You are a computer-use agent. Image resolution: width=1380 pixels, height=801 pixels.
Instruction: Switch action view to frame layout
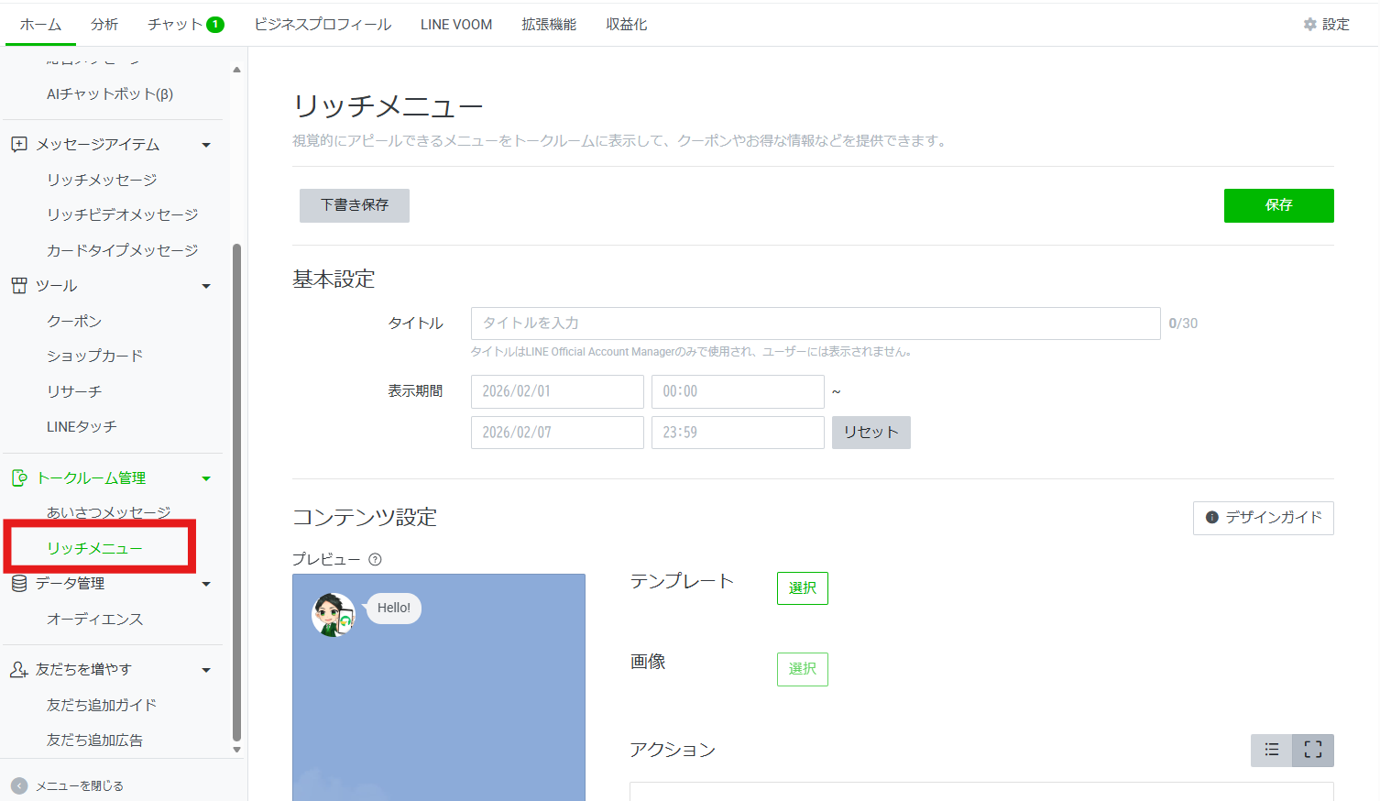1313,750
